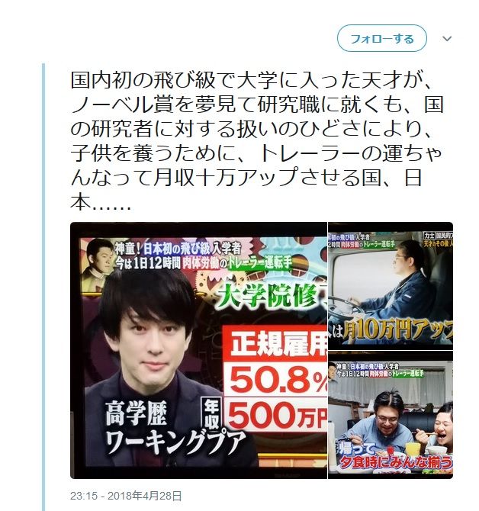Click the red 正規雇用 label in the photo
The width and height of the screenshot is (479, 511).
278,343
